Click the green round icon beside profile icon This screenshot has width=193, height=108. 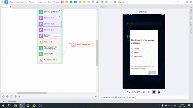(x=102, y=2)
